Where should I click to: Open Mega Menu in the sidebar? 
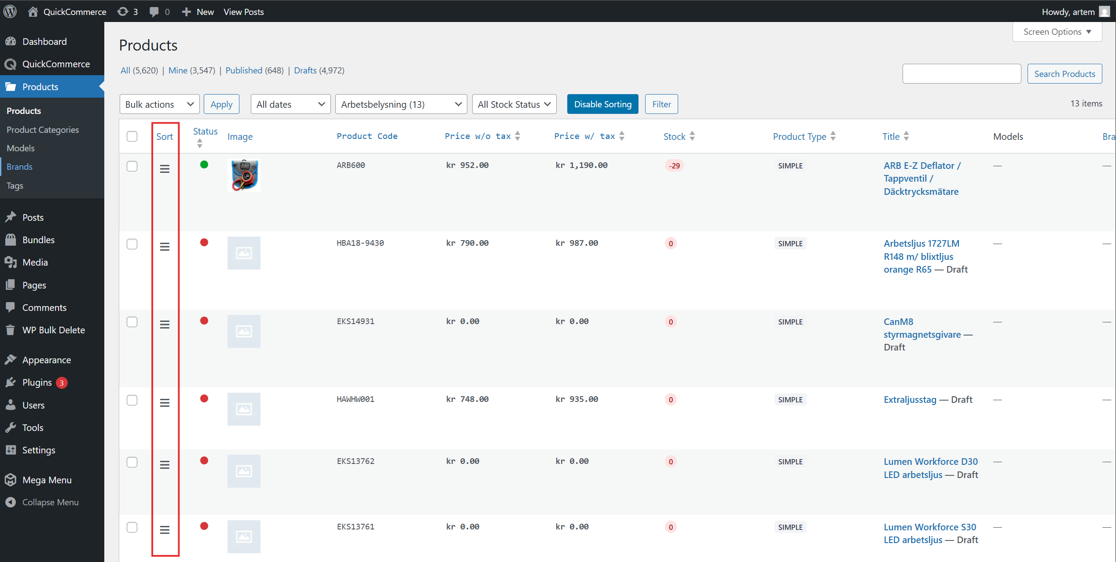47,480
